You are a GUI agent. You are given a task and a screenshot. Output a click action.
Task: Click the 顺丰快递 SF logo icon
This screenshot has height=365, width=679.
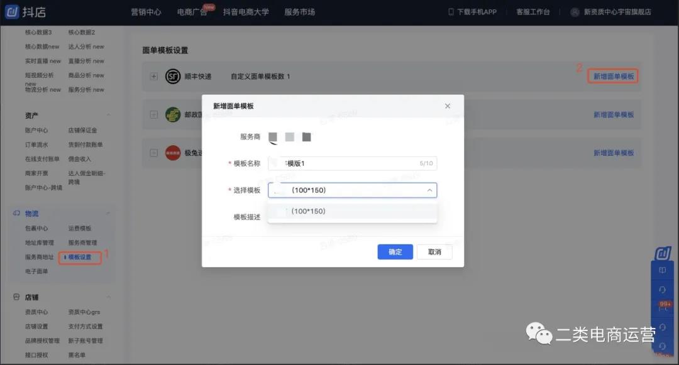173,77
